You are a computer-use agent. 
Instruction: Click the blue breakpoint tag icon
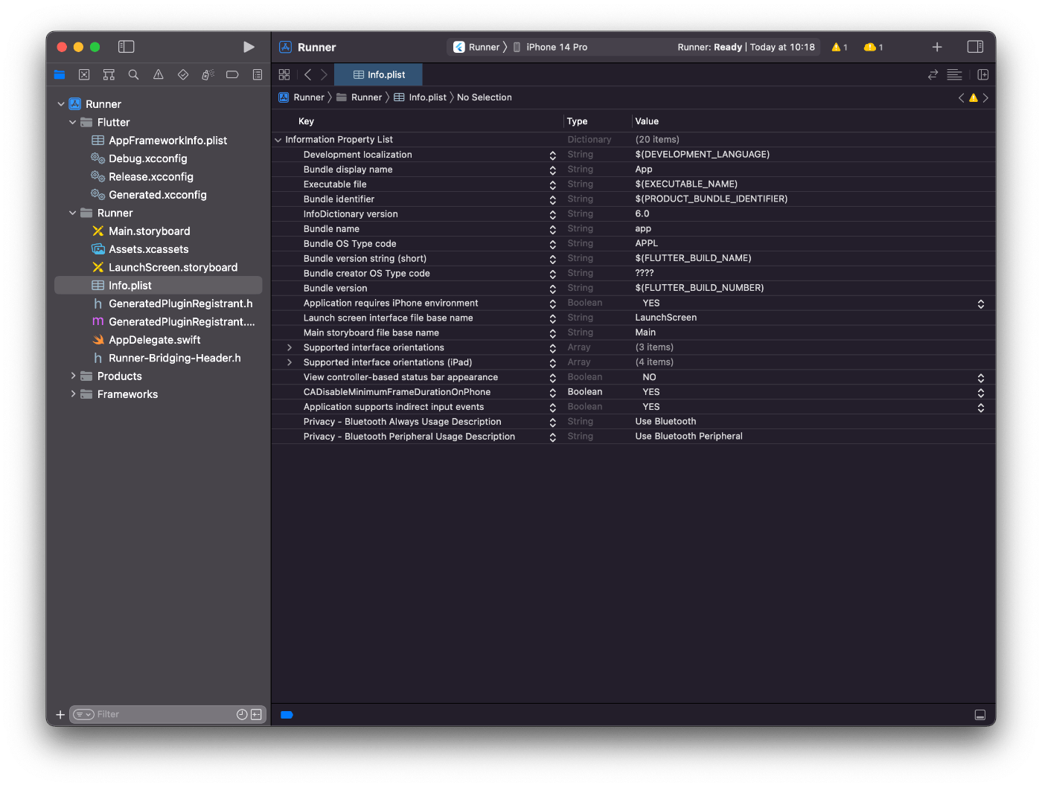(x=287, y=715)
